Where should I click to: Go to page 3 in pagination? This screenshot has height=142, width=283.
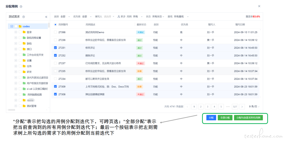pyautogui.click(x=208, y=106)
